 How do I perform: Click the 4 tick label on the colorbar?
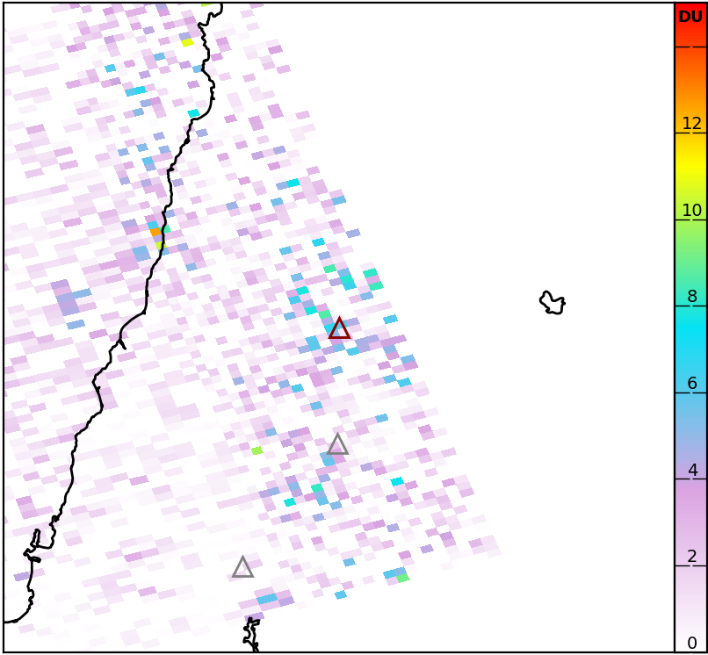[692, 470]
